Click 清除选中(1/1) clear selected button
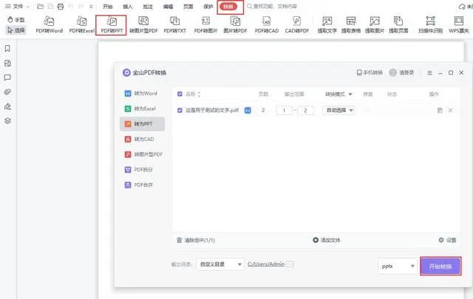The image size is (473, 299). pyautogui.click(x=195, y=240)
